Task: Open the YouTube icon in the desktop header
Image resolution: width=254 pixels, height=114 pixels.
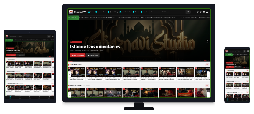Action: (204, 12)
